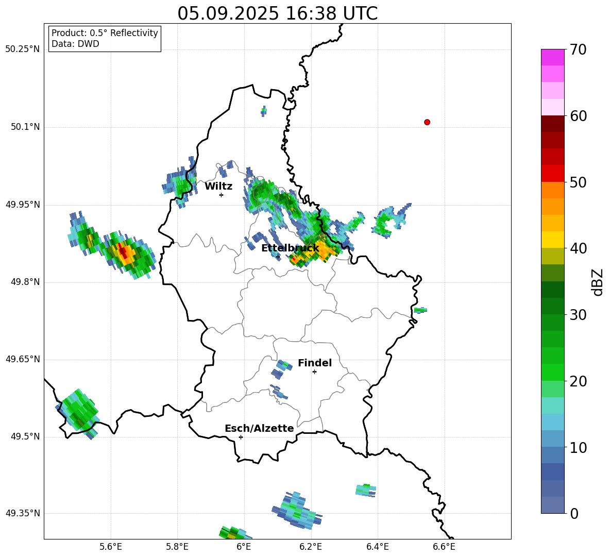Click the Wiltz station cross marker
This screenshot has width=610, height=557.
tap(221, 195)
